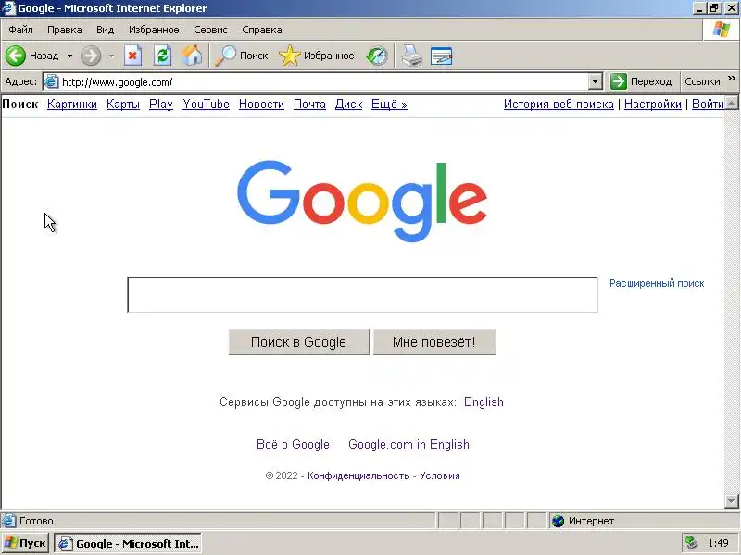Click the Google logo image
Viewport: 741px width, 555px height.
tap(362, 202)
